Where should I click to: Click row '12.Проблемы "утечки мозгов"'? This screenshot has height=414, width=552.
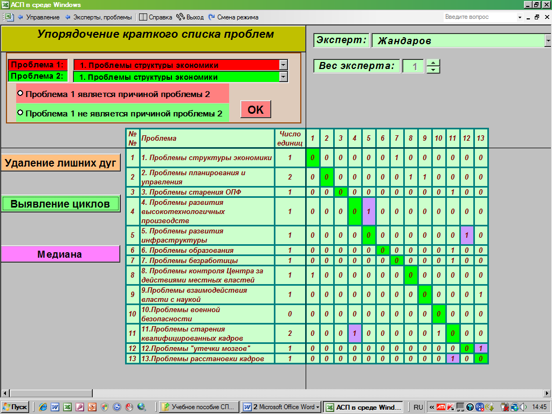[x=206, y=349]
